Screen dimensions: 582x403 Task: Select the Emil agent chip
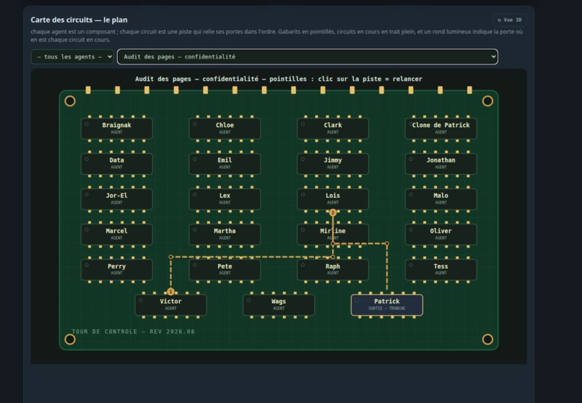click(x=225, y=164)
